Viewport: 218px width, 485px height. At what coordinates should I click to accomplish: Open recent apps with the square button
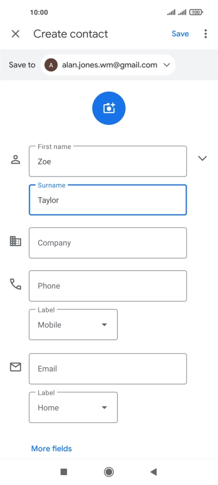tap(63, 472)
